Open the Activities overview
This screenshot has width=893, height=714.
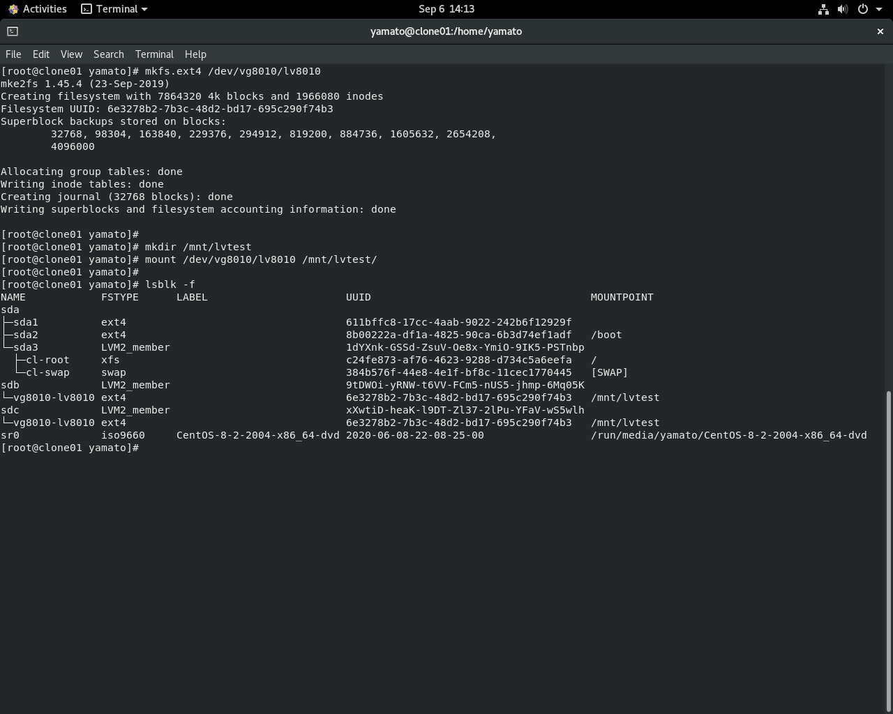click(x=37, y=9)
